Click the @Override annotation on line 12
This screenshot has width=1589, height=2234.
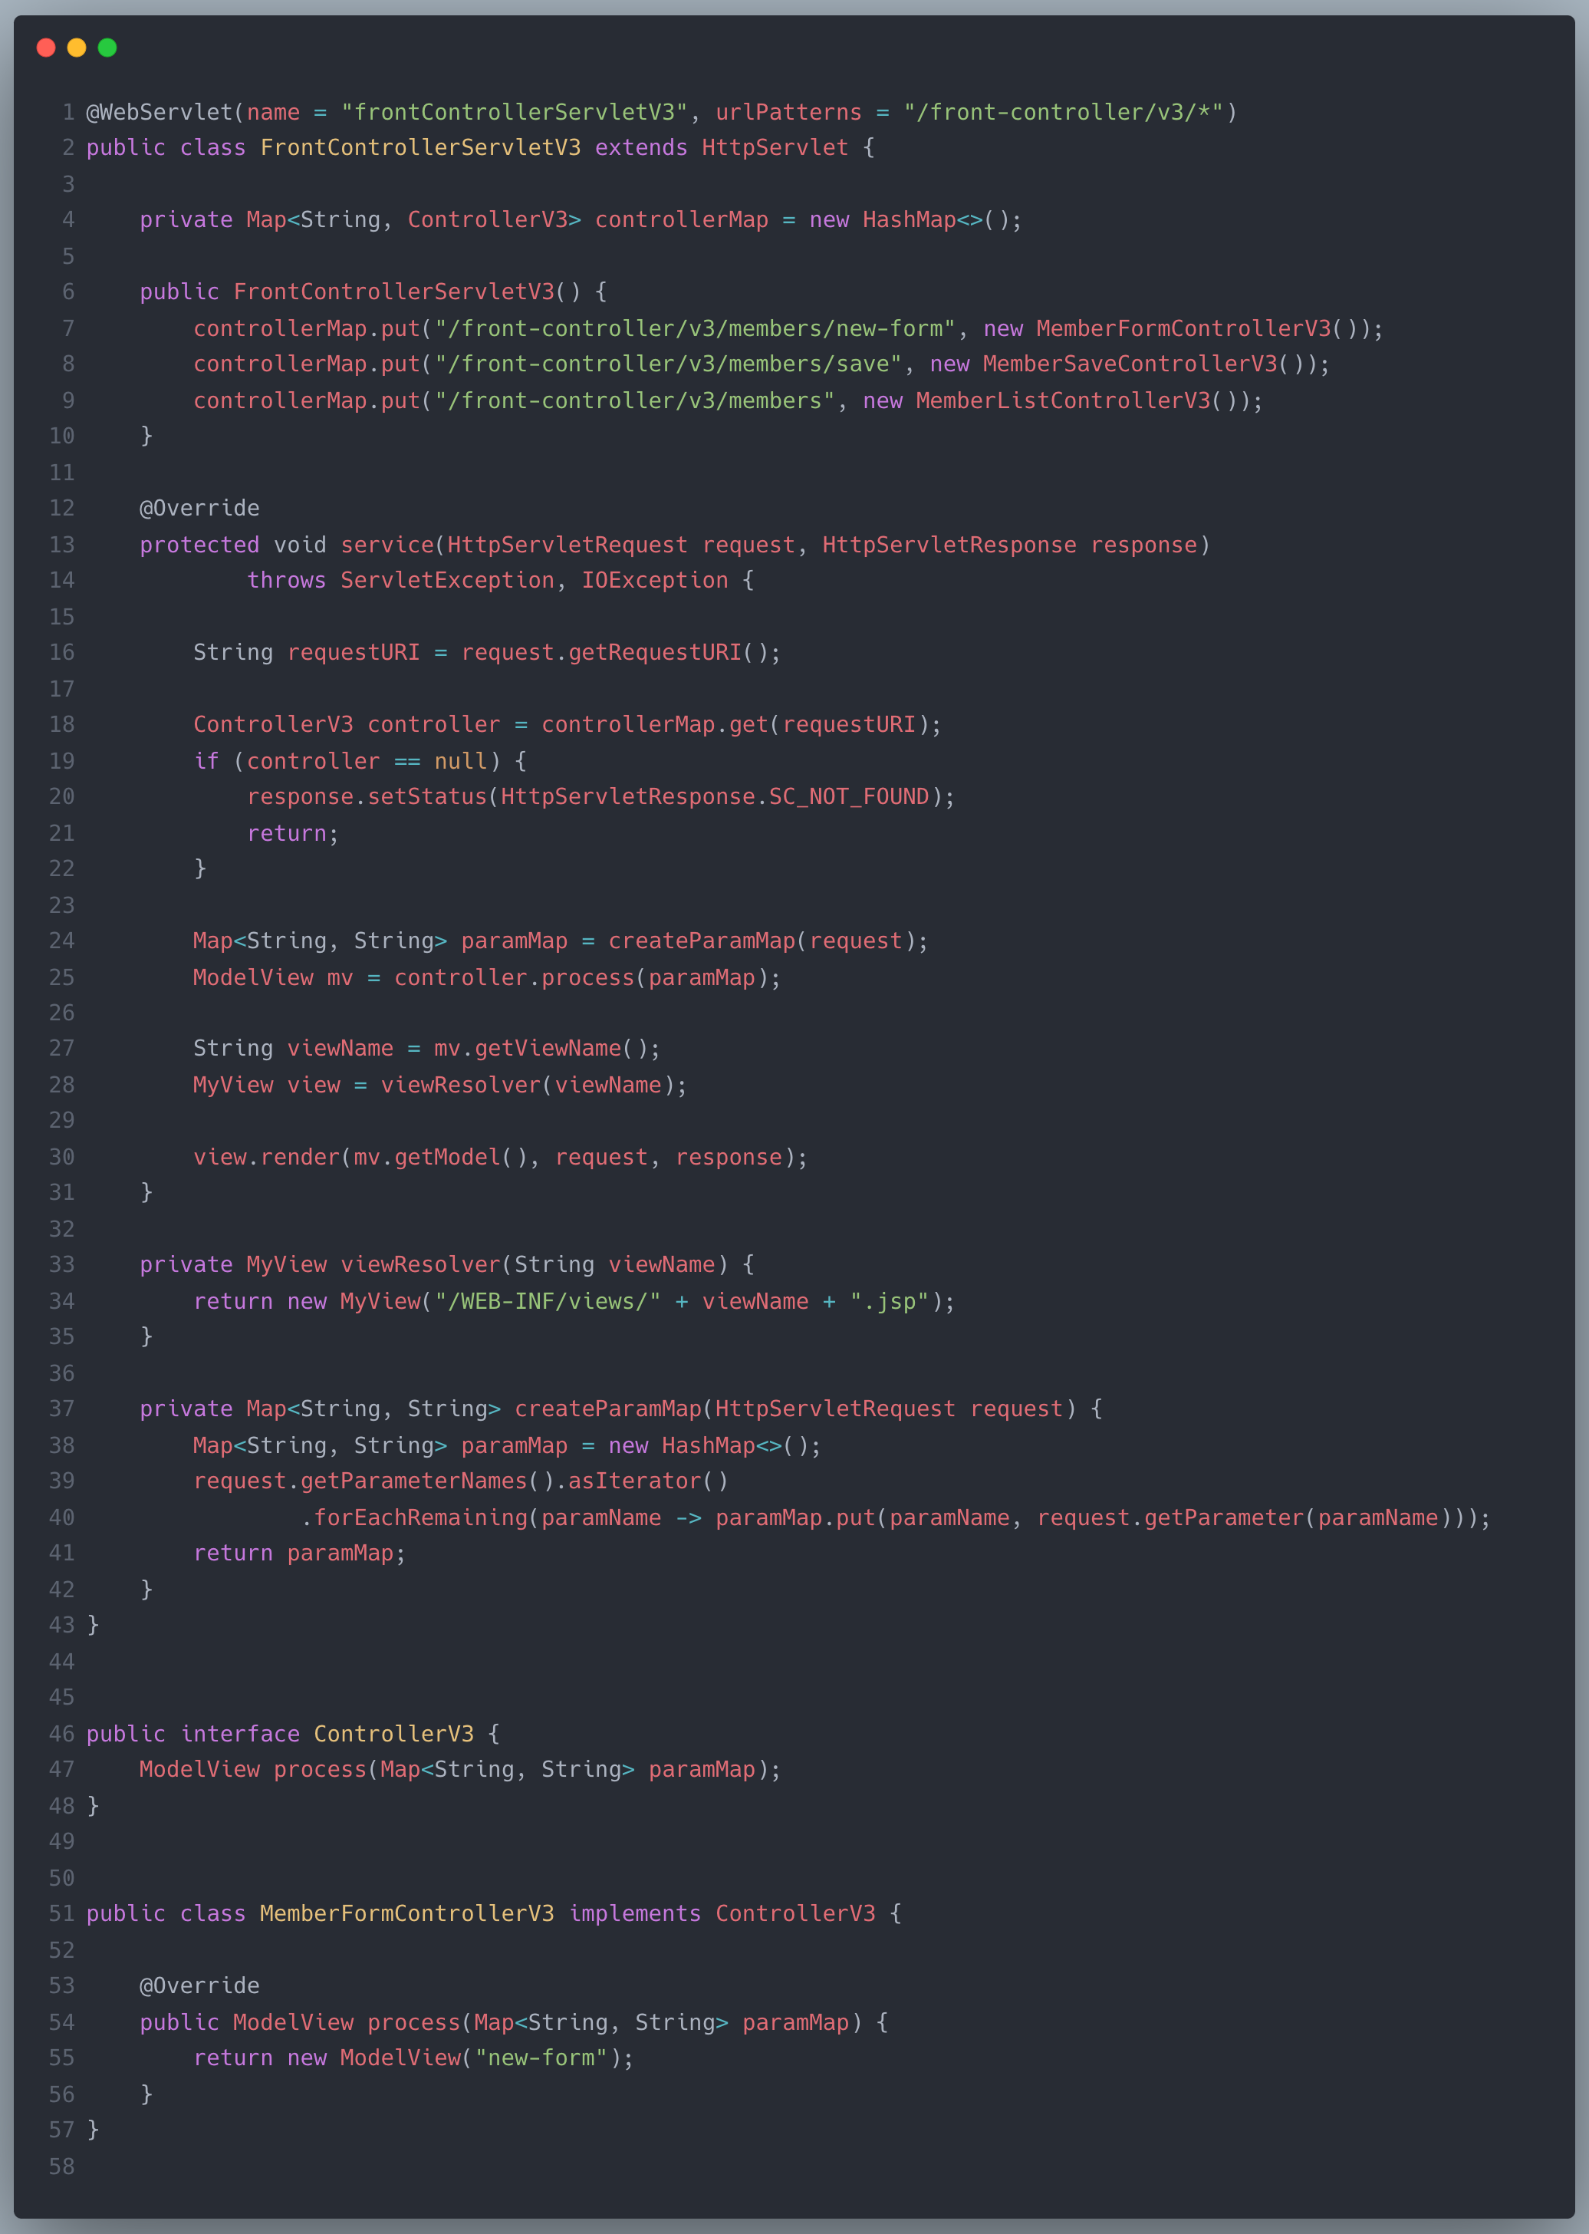[x=199, y=509]
